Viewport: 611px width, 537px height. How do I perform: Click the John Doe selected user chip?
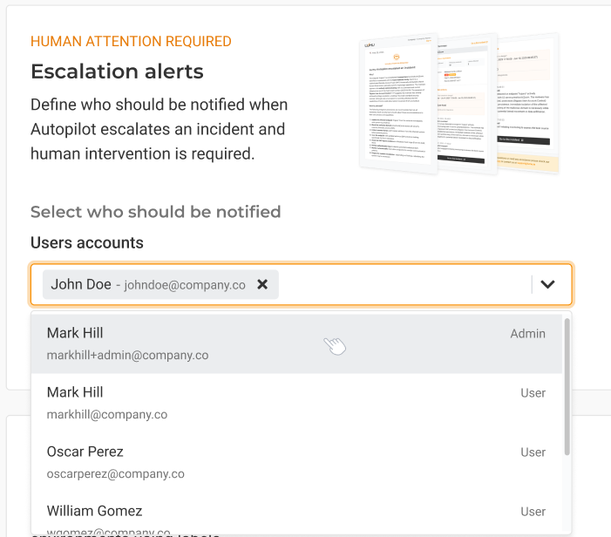(x=148, y=284)
